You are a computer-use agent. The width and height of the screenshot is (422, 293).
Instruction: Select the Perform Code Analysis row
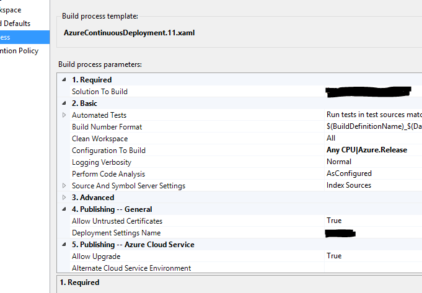click(x=246, y=174)
